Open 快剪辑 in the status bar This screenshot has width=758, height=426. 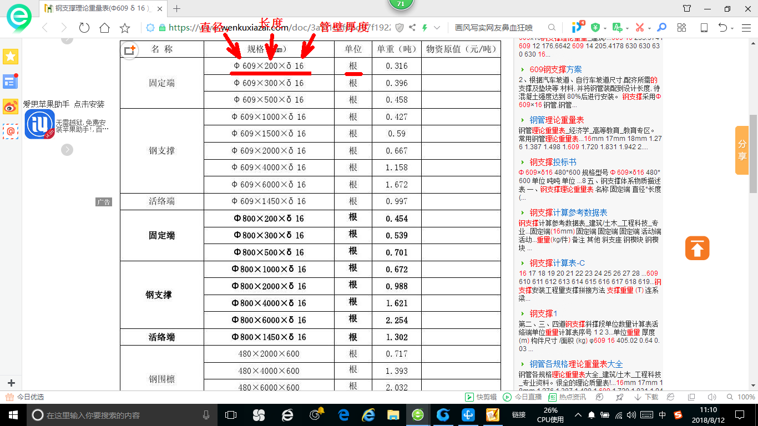481,397
